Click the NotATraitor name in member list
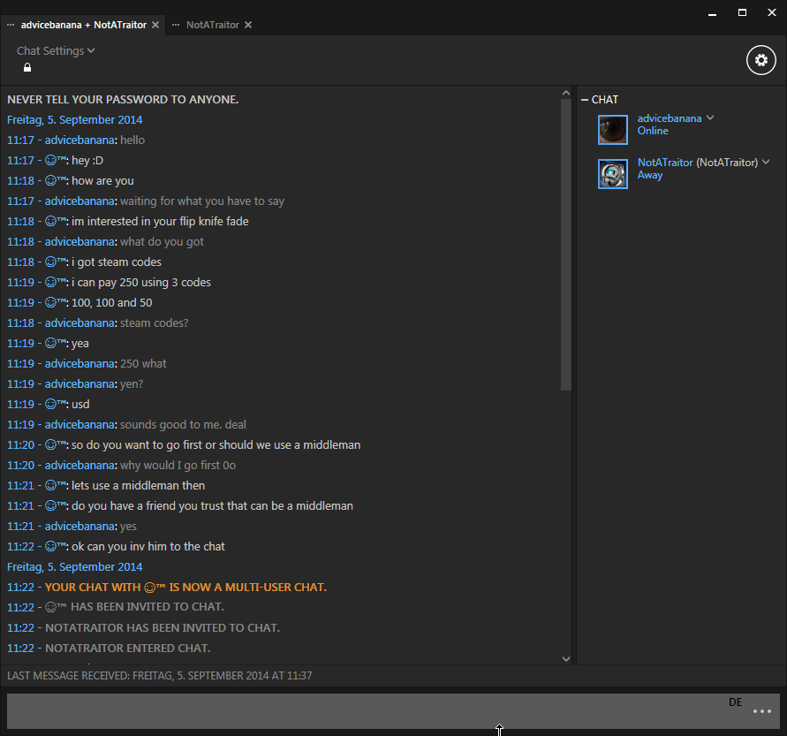The height and width of the screenshot is (736, 787). (665, 163)
